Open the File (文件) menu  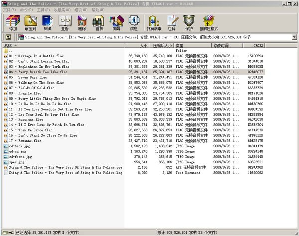(x=9, y=9)
